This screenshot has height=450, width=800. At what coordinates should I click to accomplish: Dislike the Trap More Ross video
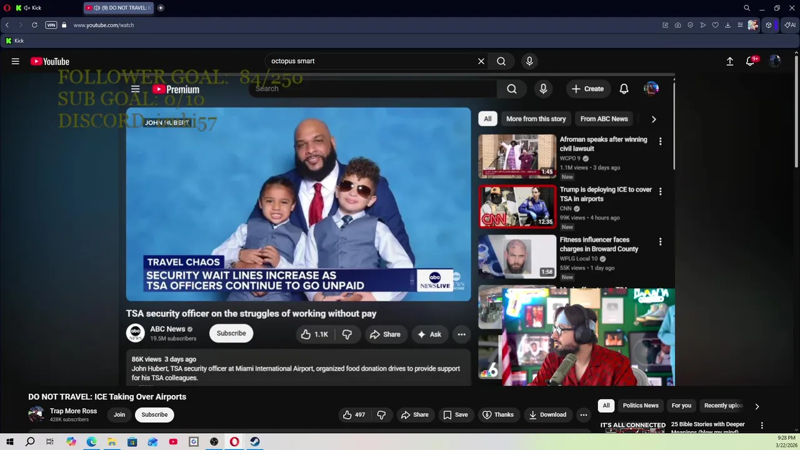(381, 414)
